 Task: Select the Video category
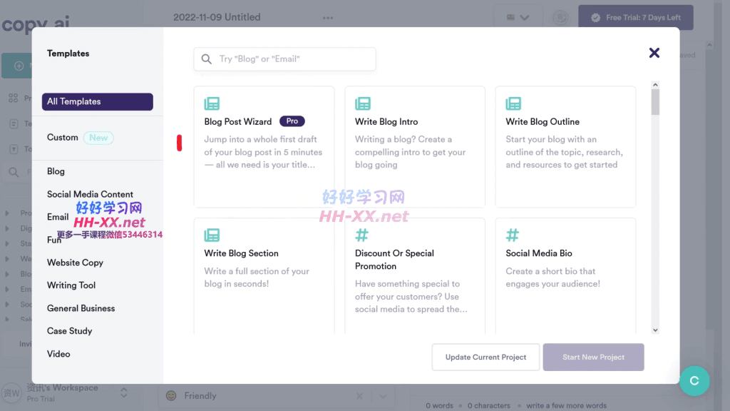point(58,354)
